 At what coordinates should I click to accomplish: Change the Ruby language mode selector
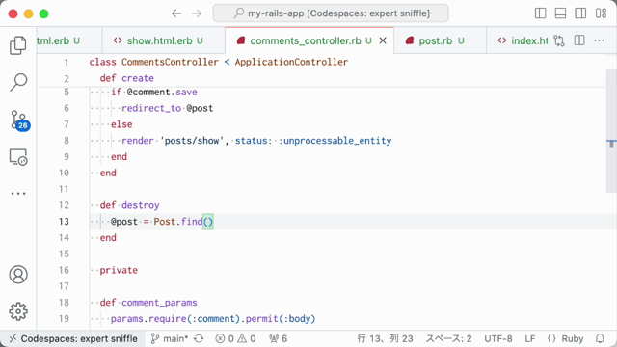click(x=565, y=338)
